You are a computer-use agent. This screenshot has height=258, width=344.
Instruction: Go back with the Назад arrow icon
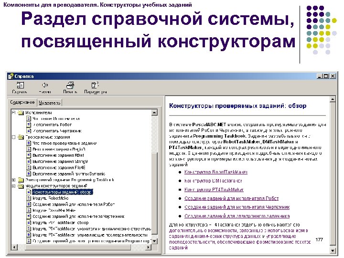[x=45, y=85]
